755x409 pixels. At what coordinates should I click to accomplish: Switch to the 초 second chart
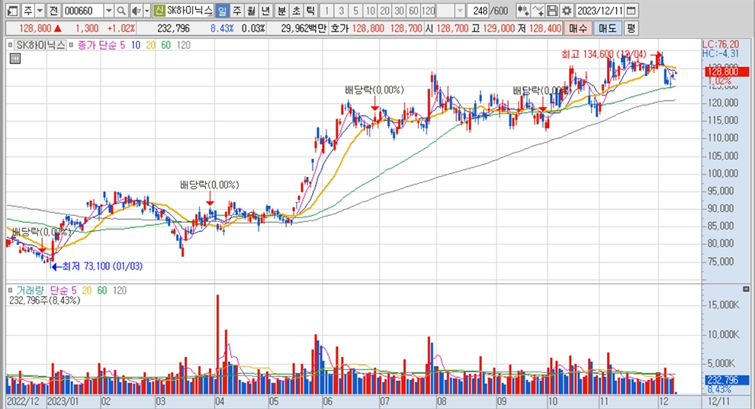tap(296, 10)
